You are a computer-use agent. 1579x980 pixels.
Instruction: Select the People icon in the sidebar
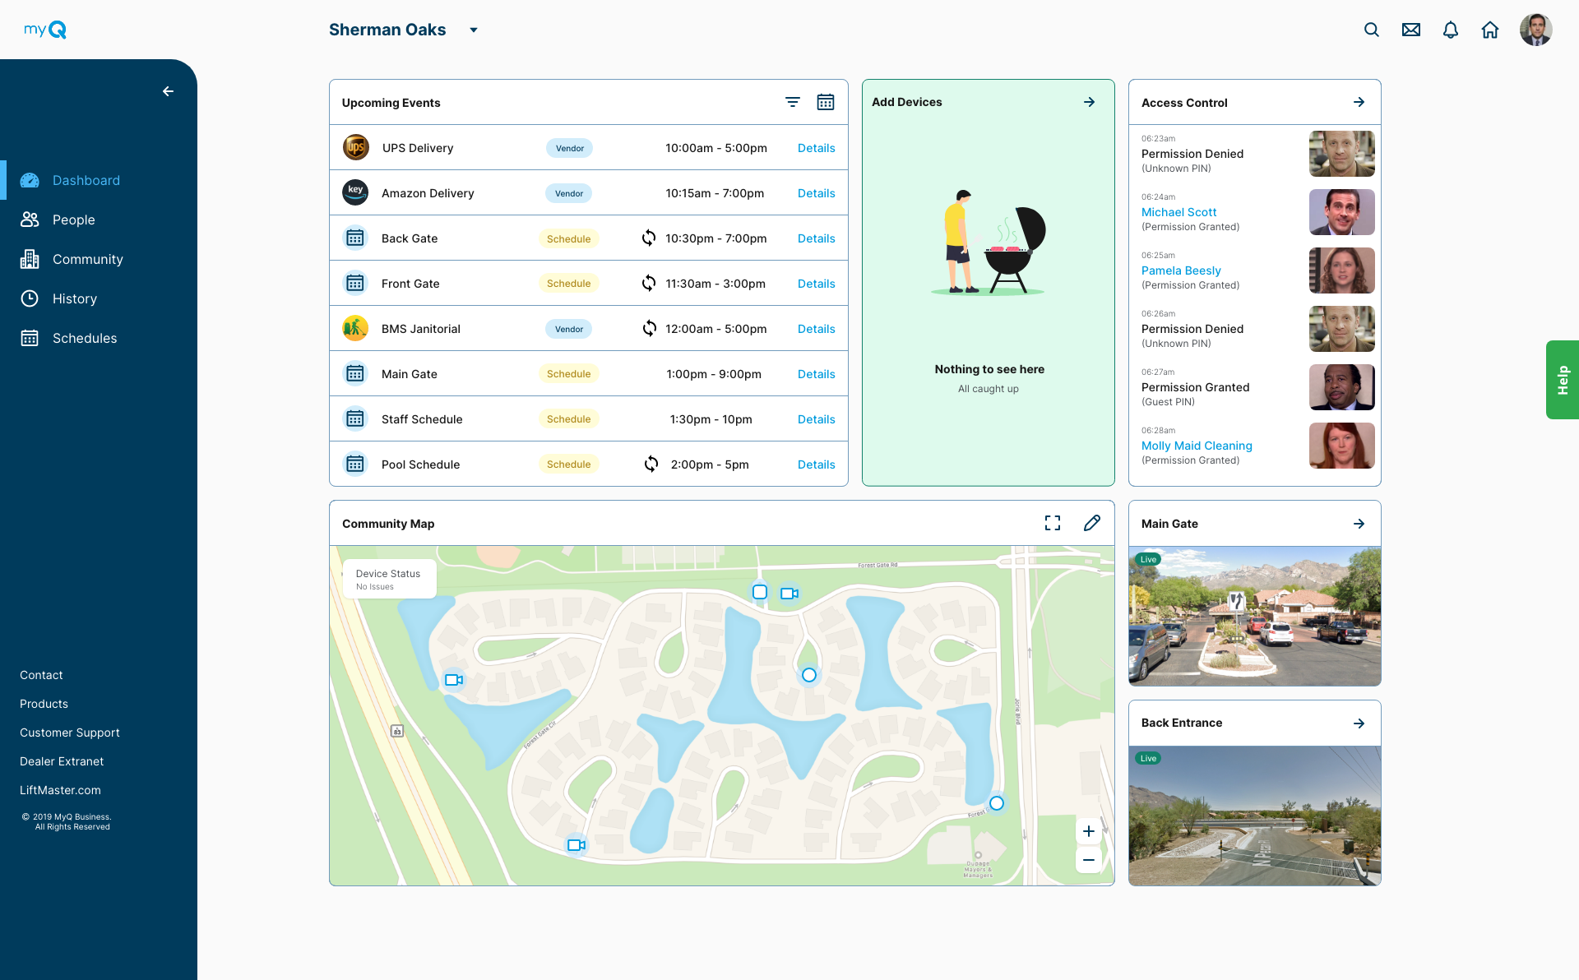[30, 220]
